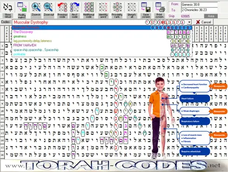Select the greatness code entry
The image size is (228, 172).
point(102,37)
